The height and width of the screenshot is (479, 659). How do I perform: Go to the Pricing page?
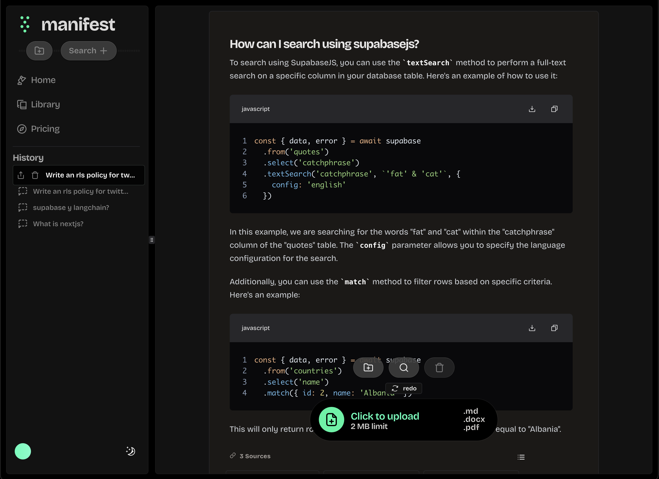(x=45, y=129)
